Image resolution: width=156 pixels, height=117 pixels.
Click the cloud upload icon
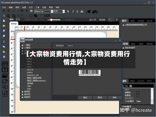(26, 16)
